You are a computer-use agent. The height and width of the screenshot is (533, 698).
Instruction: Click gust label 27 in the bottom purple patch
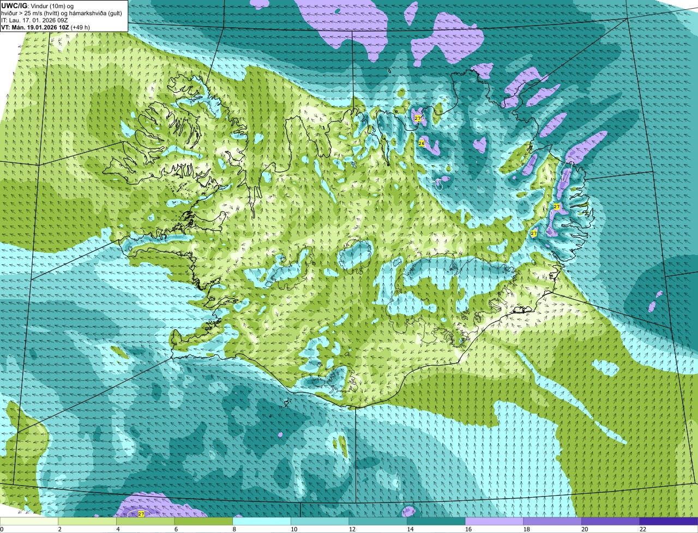click(x=141, y=514)
